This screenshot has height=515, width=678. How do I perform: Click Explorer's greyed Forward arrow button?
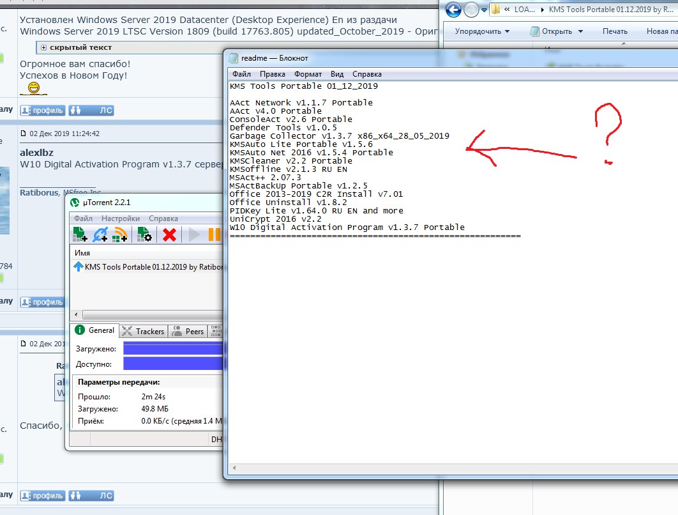471,10
